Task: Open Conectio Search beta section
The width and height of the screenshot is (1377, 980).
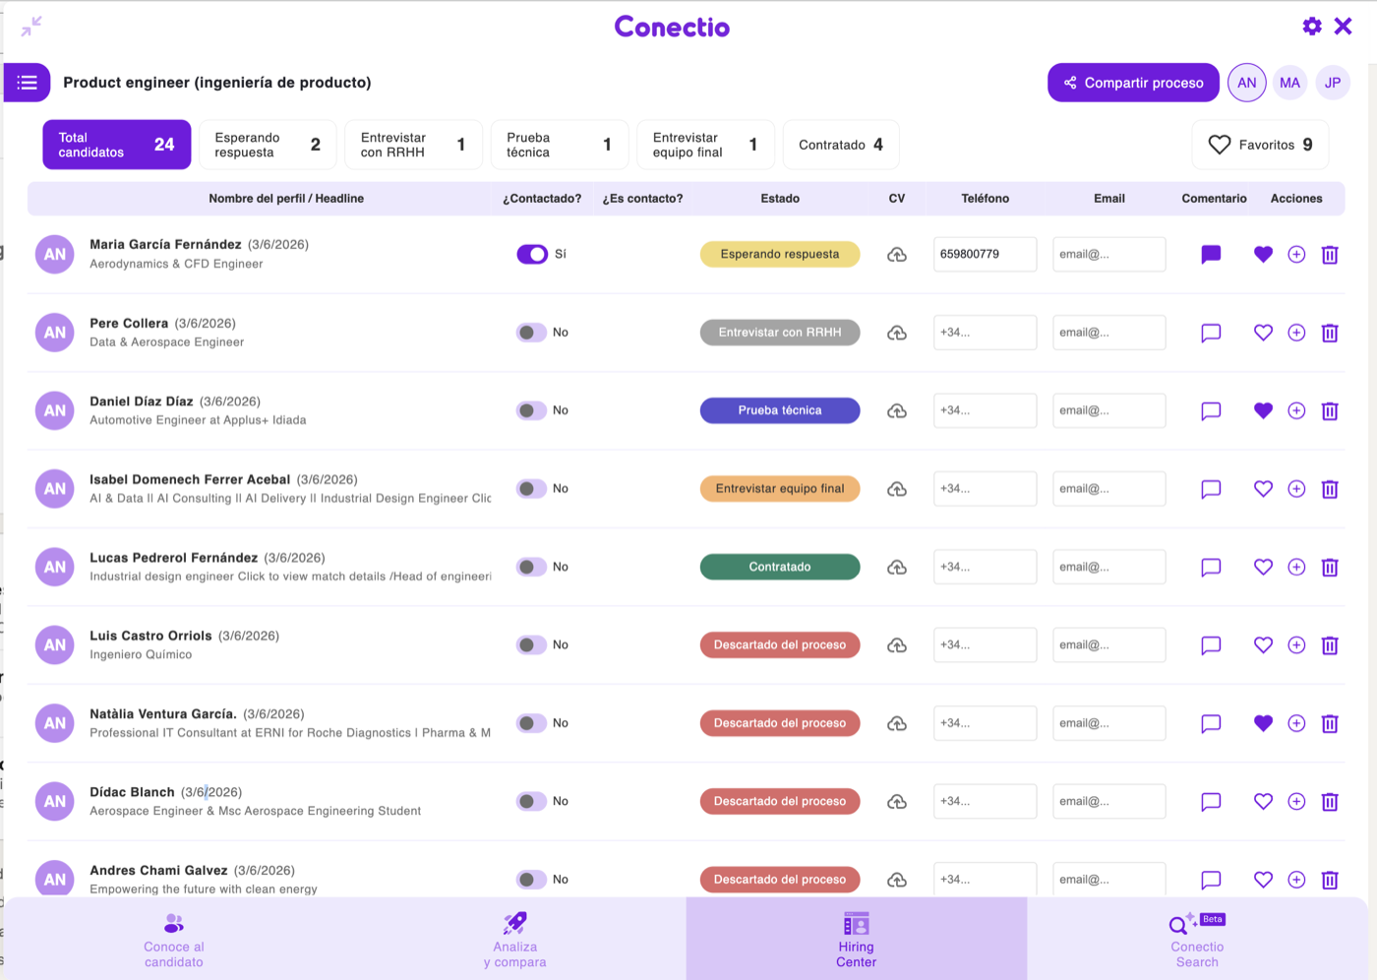Action: pyautogui.click(x=1197, y=940)
